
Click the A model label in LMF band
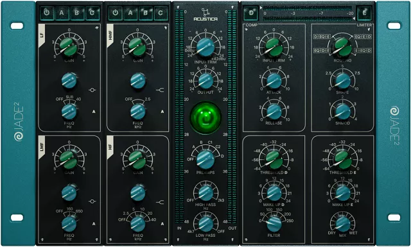94,224
